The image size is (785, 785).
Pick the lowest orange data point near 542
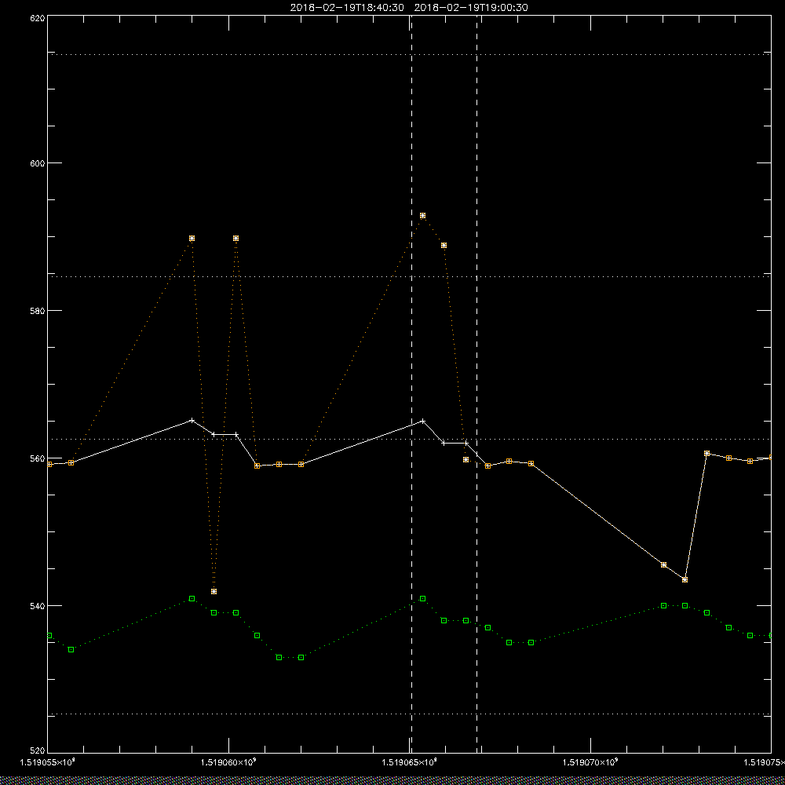pos(214,592)
